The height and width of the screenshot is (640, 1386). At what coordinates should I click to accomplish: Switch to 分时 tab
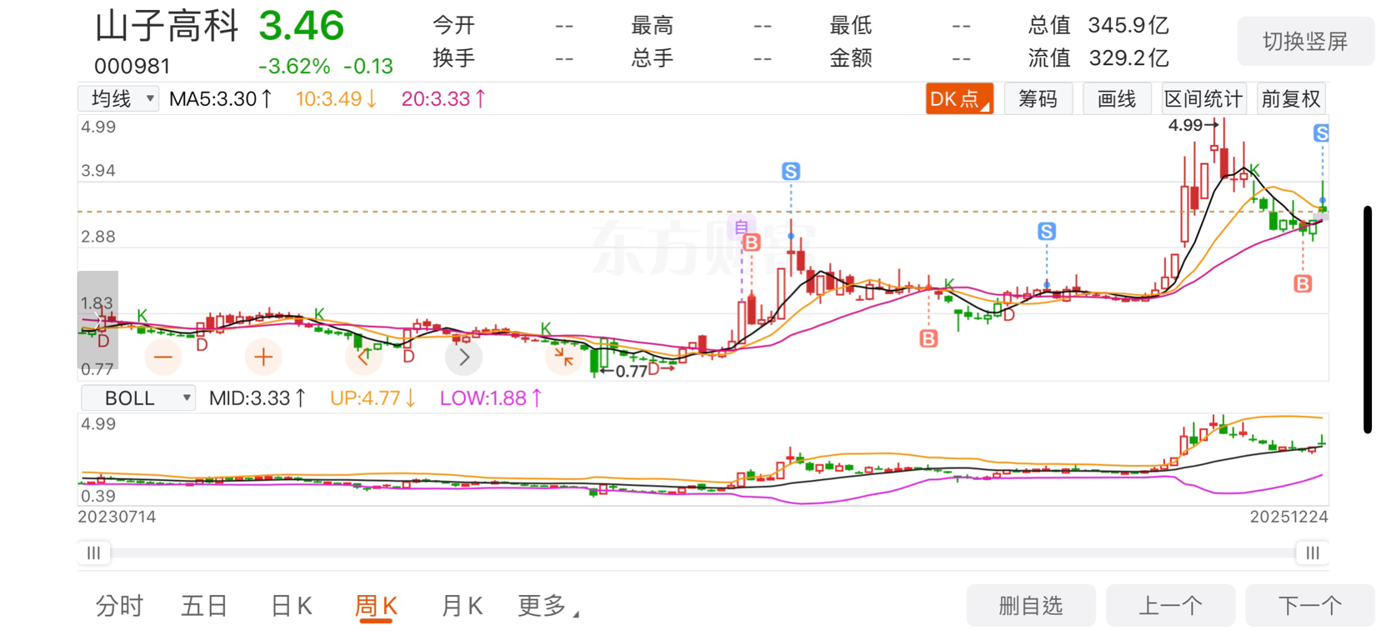(x=119, y=606)
